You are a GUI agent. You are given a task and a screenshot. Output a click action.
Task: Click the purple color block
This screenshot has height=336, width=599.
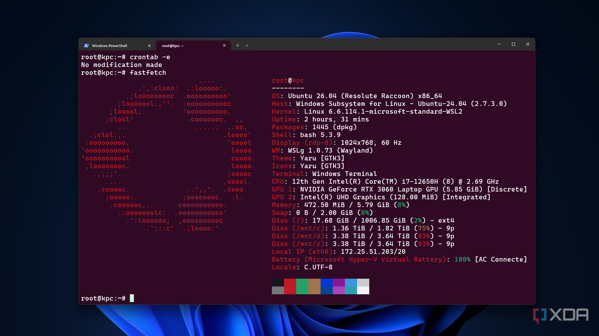tap(339, 282)
